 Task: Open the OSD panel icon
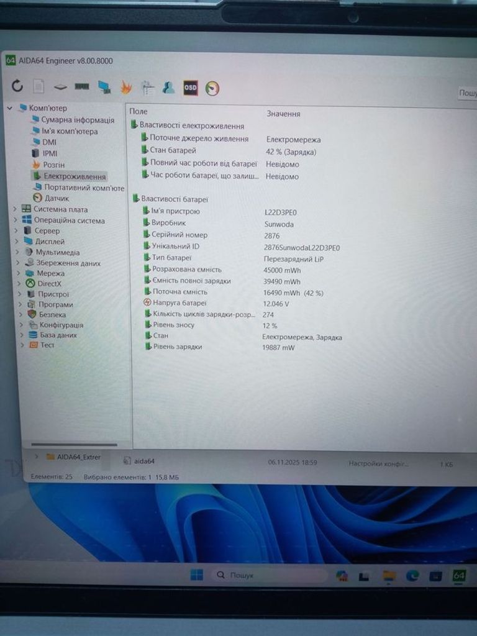(x=191, y=88)
